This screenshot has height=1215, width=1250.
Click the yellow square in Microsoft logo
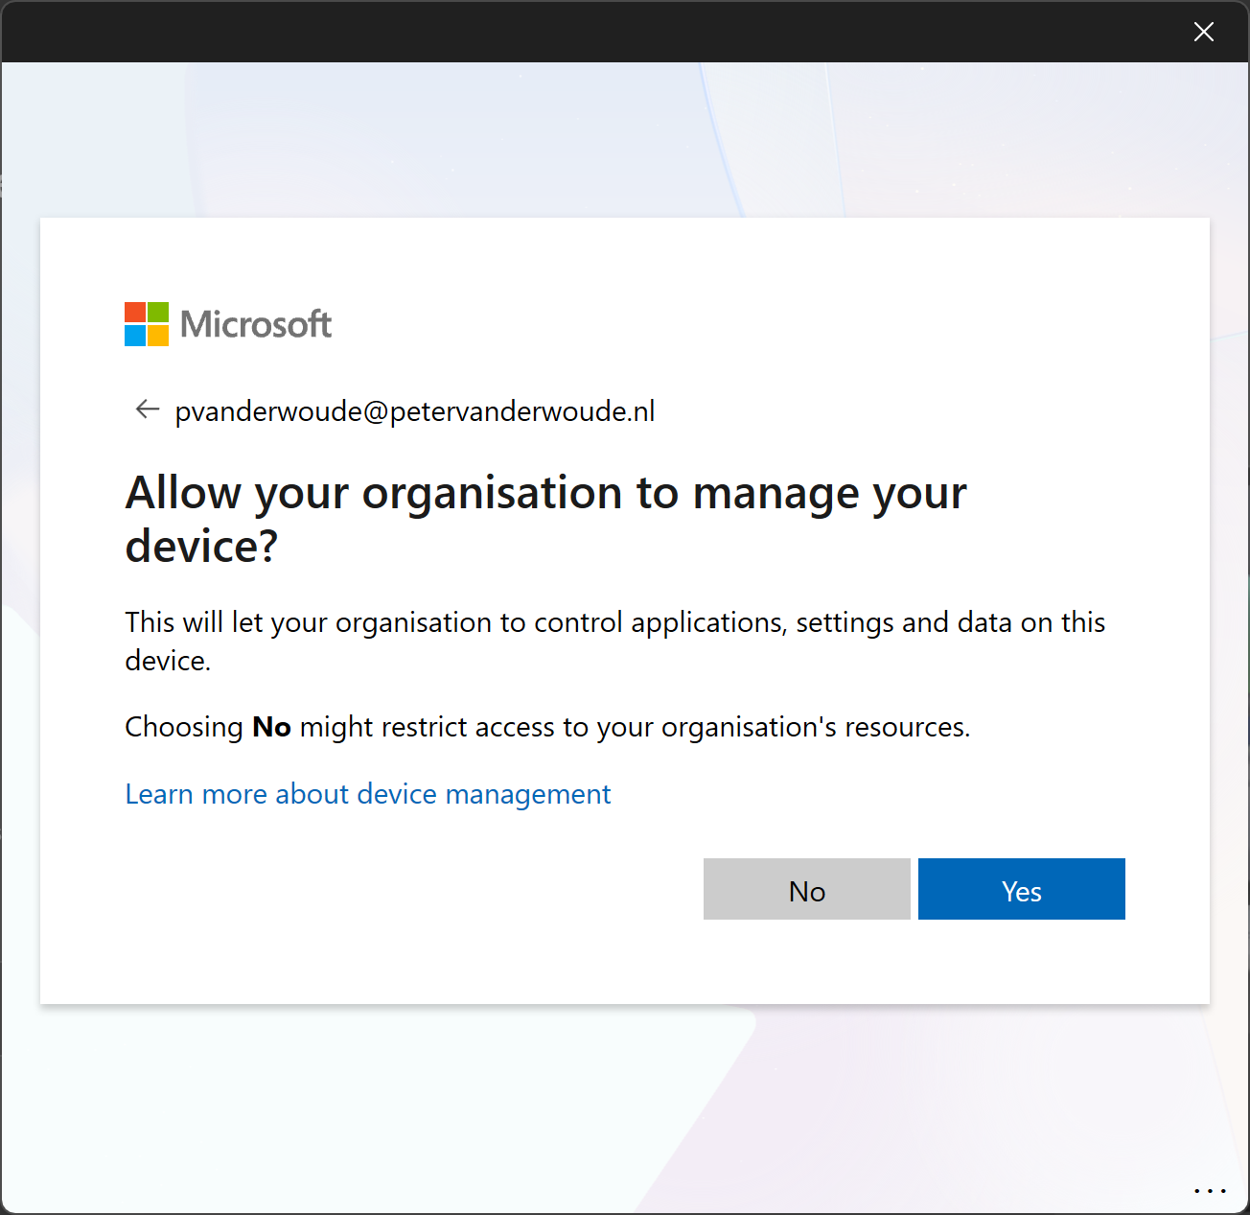pos(158,336)
